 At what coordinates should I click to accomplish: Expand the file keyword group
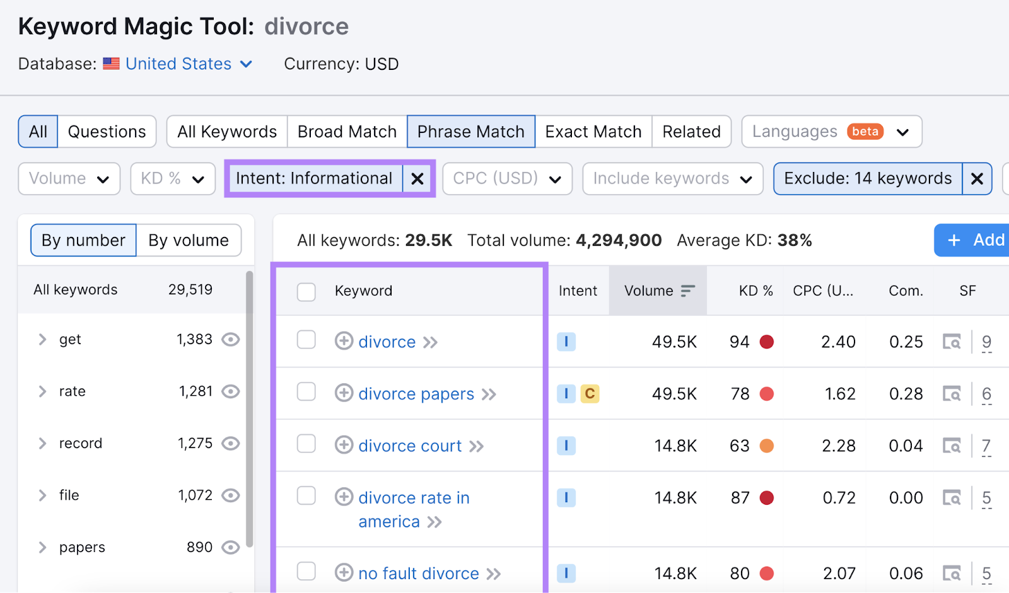tap(42, 495)
